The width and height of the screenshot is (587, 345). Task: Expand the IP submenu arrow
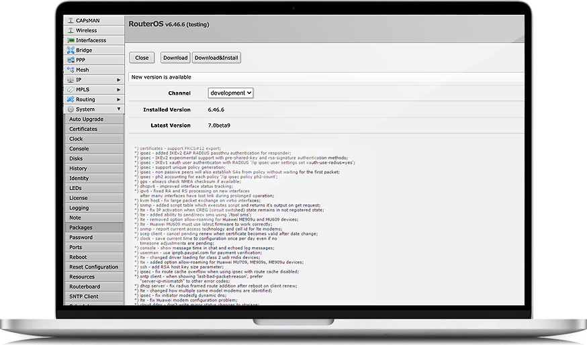tap(118, 80)
